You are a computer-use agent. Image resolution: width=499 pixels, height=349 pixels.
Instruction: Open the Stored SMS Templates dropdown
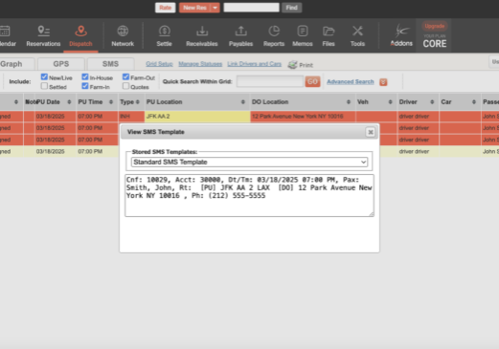(249, 162)
